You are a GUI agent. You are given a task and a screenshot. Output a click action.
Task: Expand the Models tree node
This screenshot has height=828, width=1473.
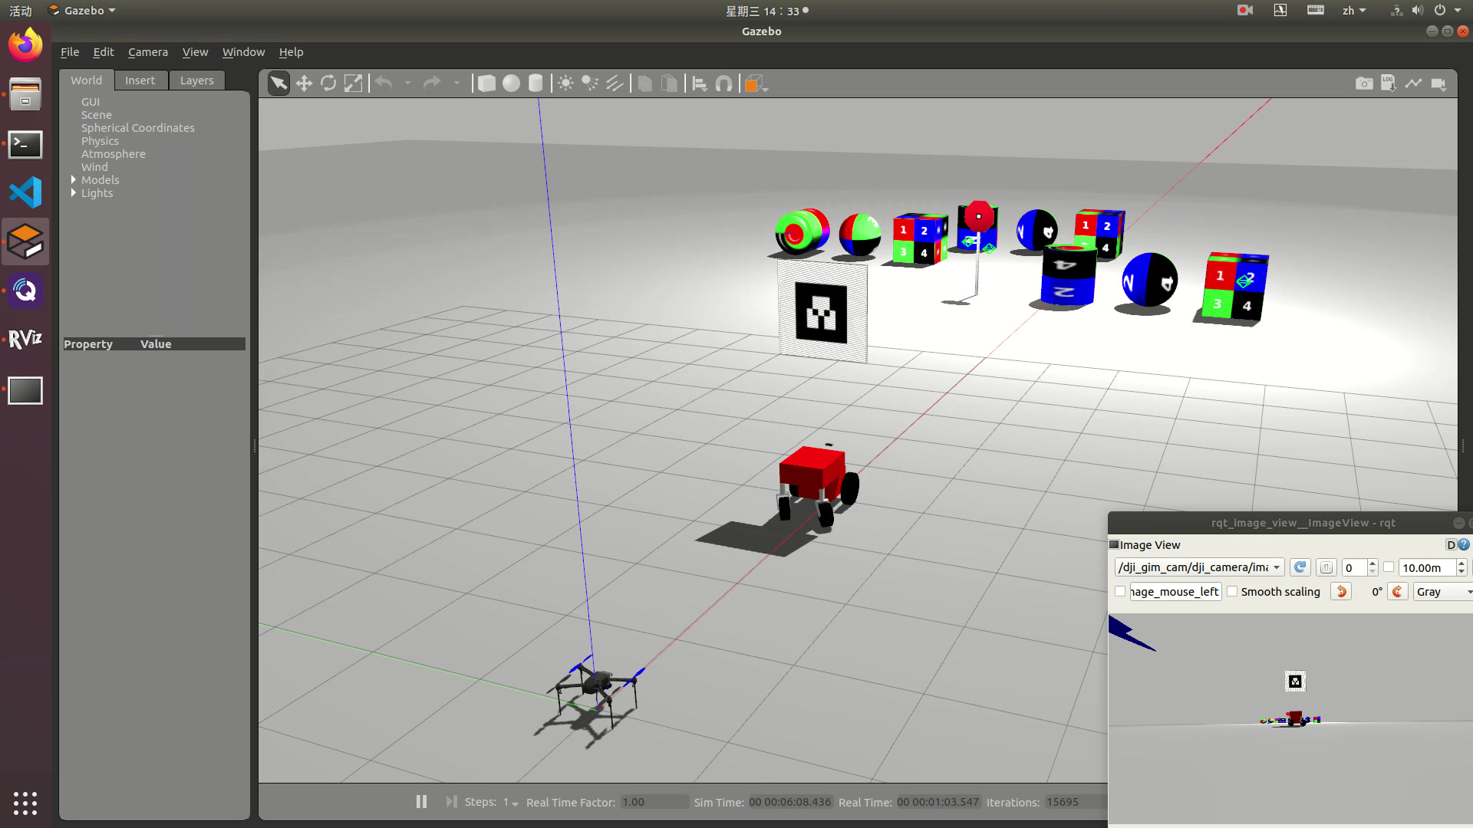[74, 179]
